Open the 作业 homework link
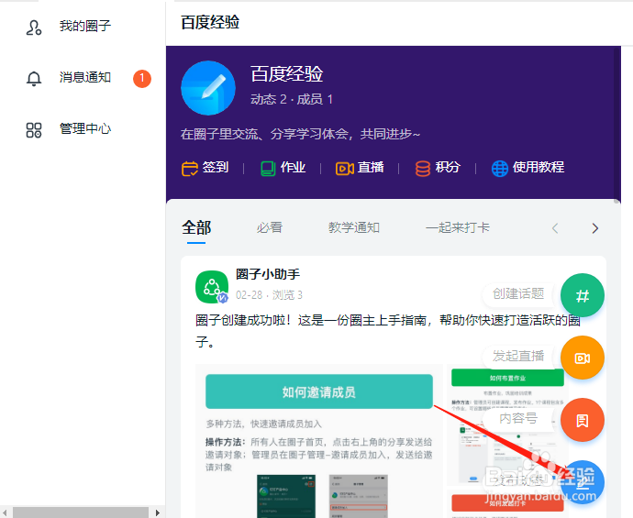The image size is (633, 518). coord(293,167)
